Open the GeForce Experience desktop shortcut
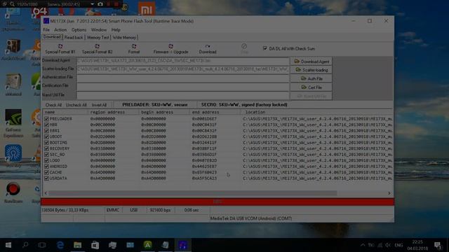Viewport: 449px width, 252px height. [x=13, y=123]
